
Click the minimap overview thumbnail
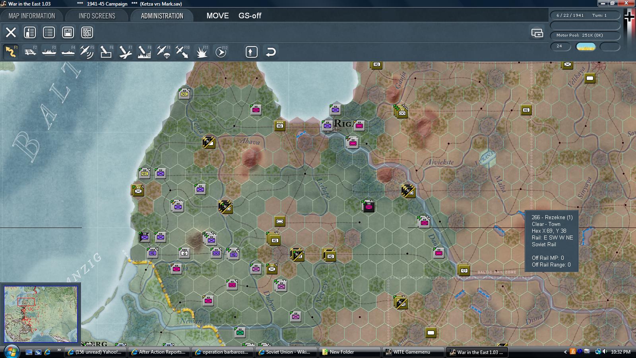(x=41, y=314)
